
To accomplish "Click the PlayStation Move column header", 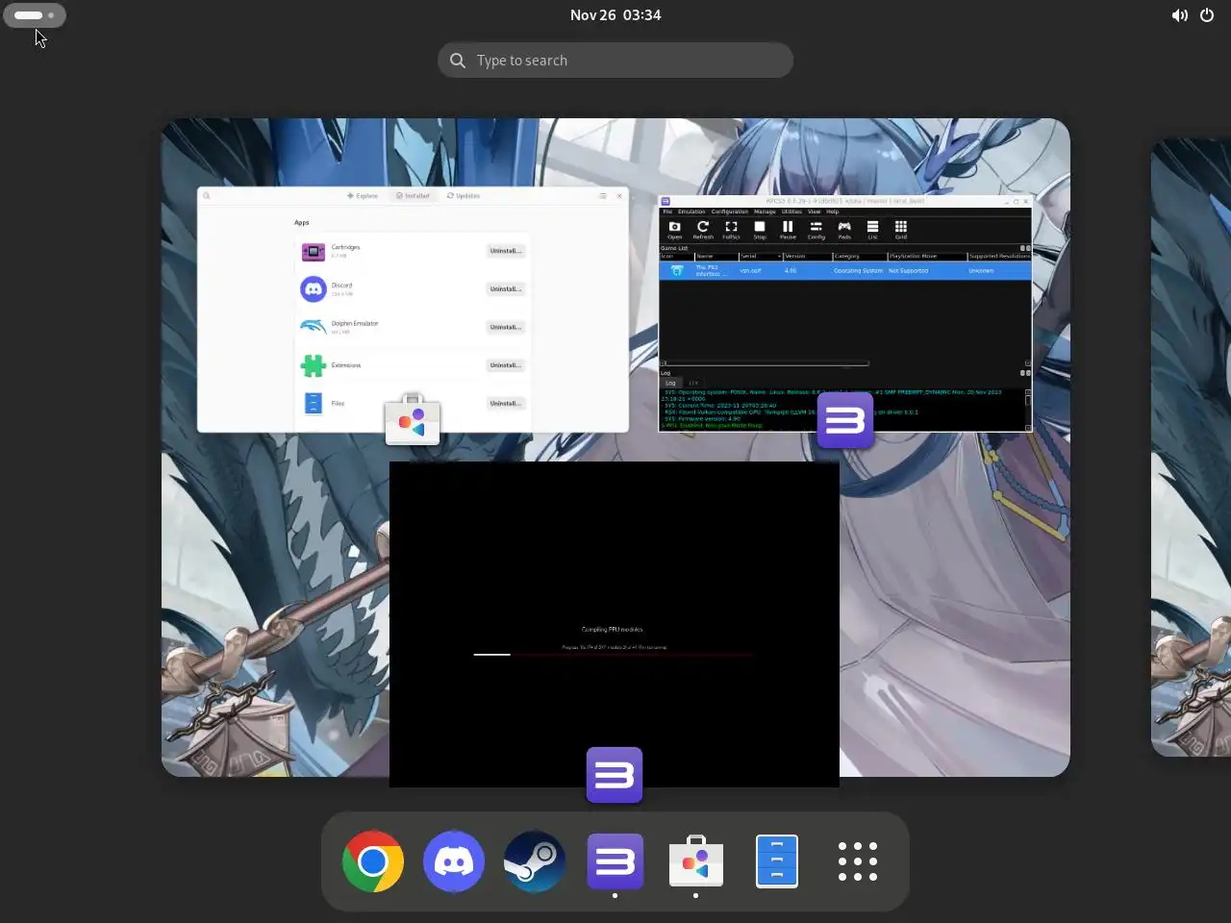I will point(926,257).
